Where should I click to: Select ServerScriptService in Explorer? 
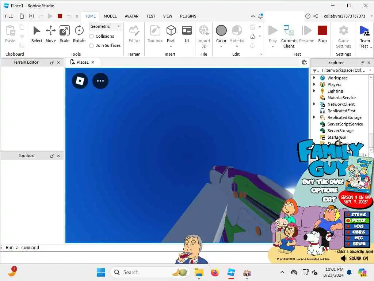point(345,124)
